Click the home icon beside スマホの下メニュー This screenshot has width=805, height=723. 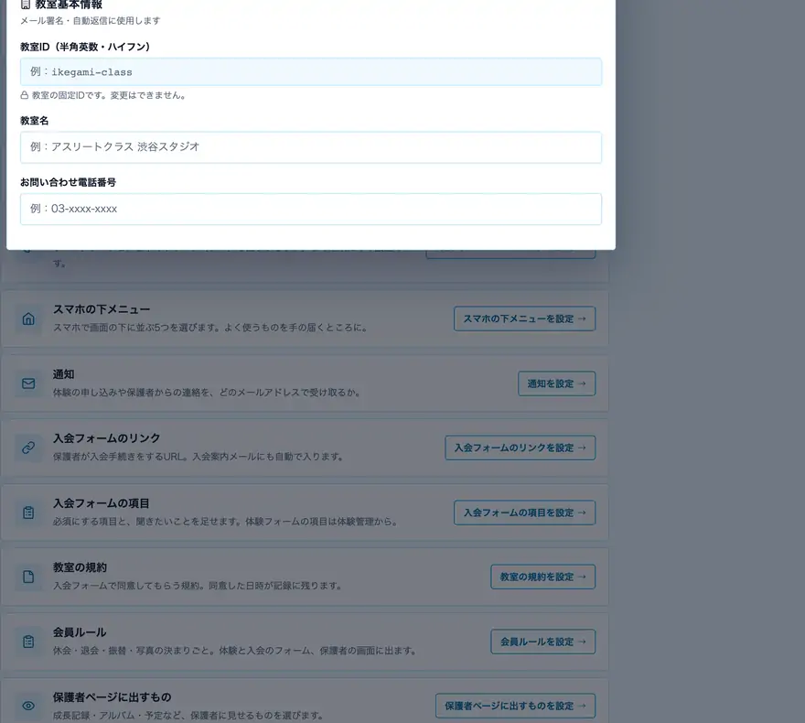click(28, 318)
